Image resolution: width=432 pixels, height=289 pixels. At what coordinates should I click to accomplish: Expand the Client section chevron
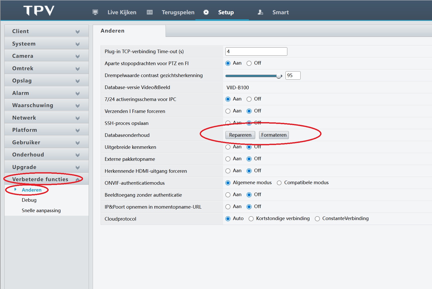77,32
